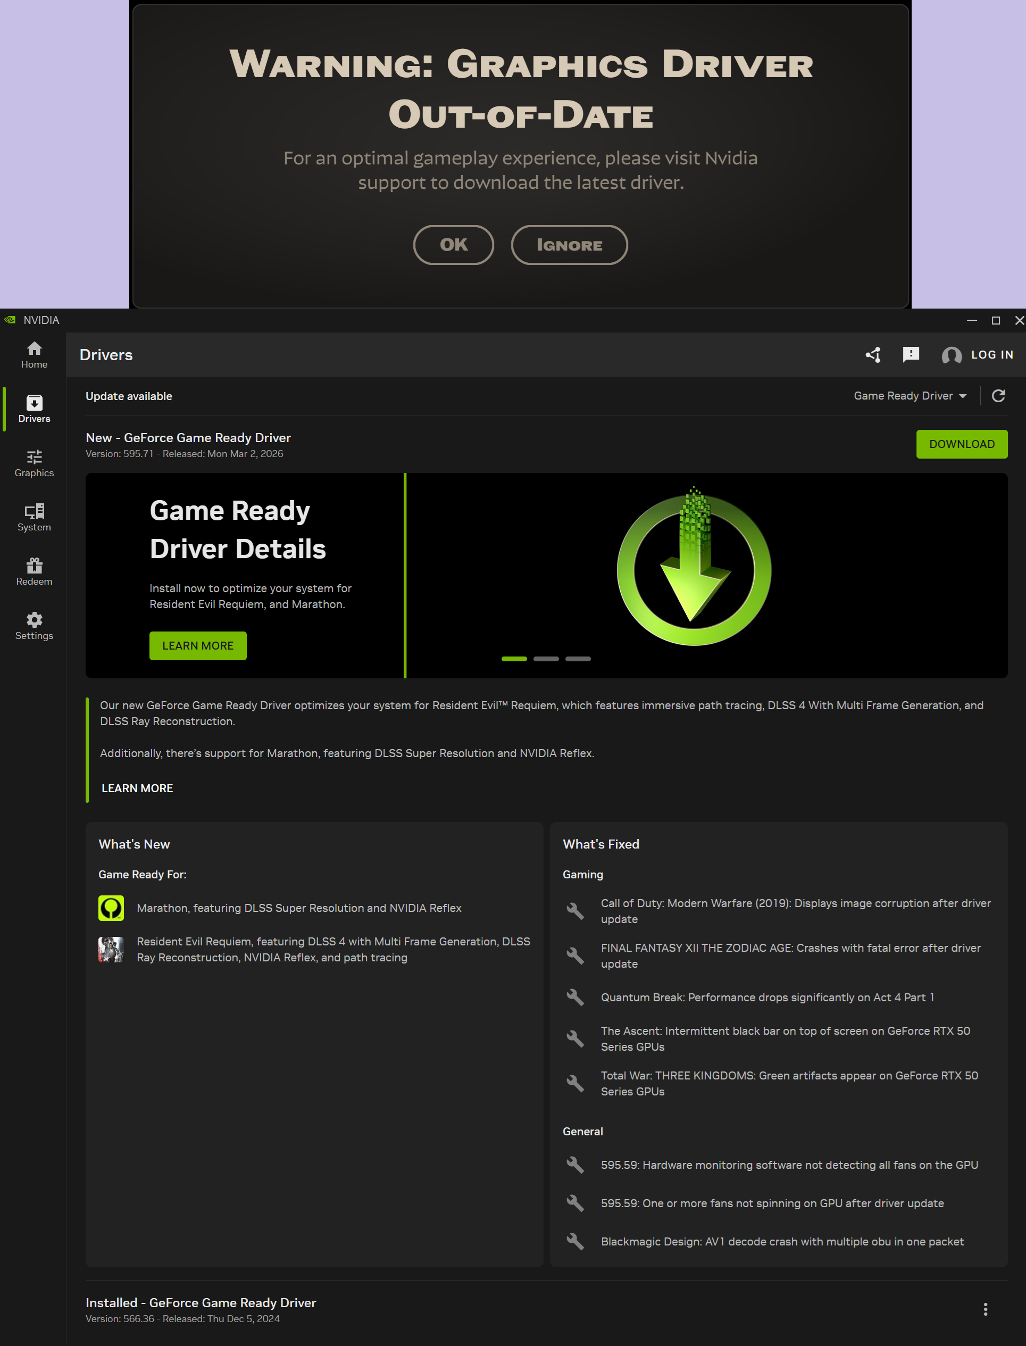Open the Home sidebar section

[x=34, y=355]
